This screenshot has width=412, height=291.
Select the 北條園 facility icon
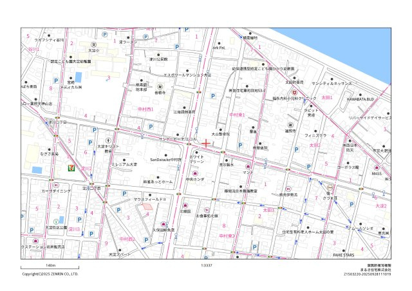tap(185, 204)
